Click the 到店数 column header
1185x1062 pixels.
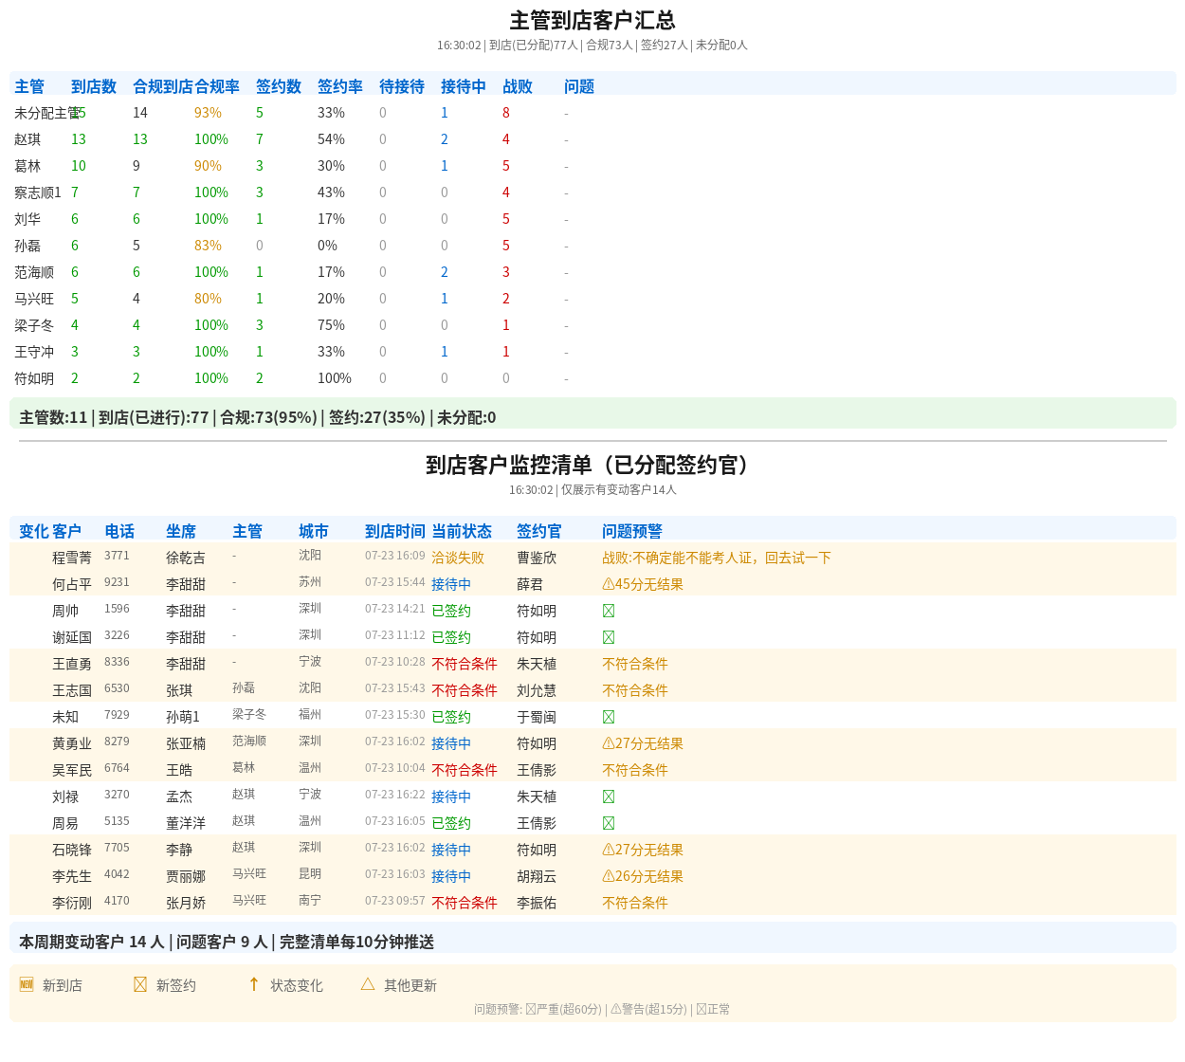[x=94, y=86]
